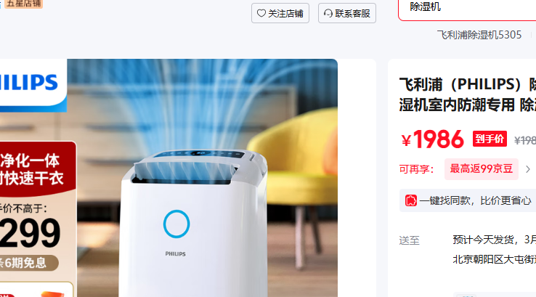Click the heart icon to follow store

click(261, 13)
